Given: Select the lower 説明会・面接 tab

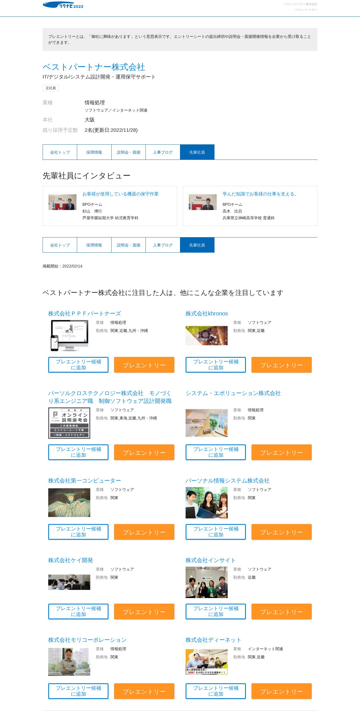Looking at the screenshot, I should [x=128, y=245].
